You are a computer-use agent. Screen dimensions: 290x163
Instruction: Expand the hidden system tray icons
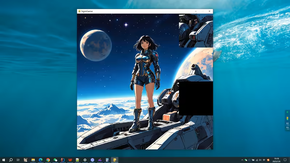(x=242, y=160)
